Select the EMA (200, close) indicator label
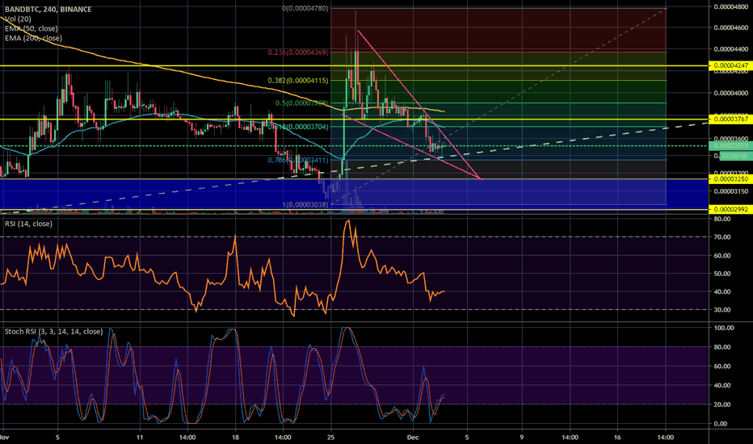This screenshot has width=753, height=444. 33,38
